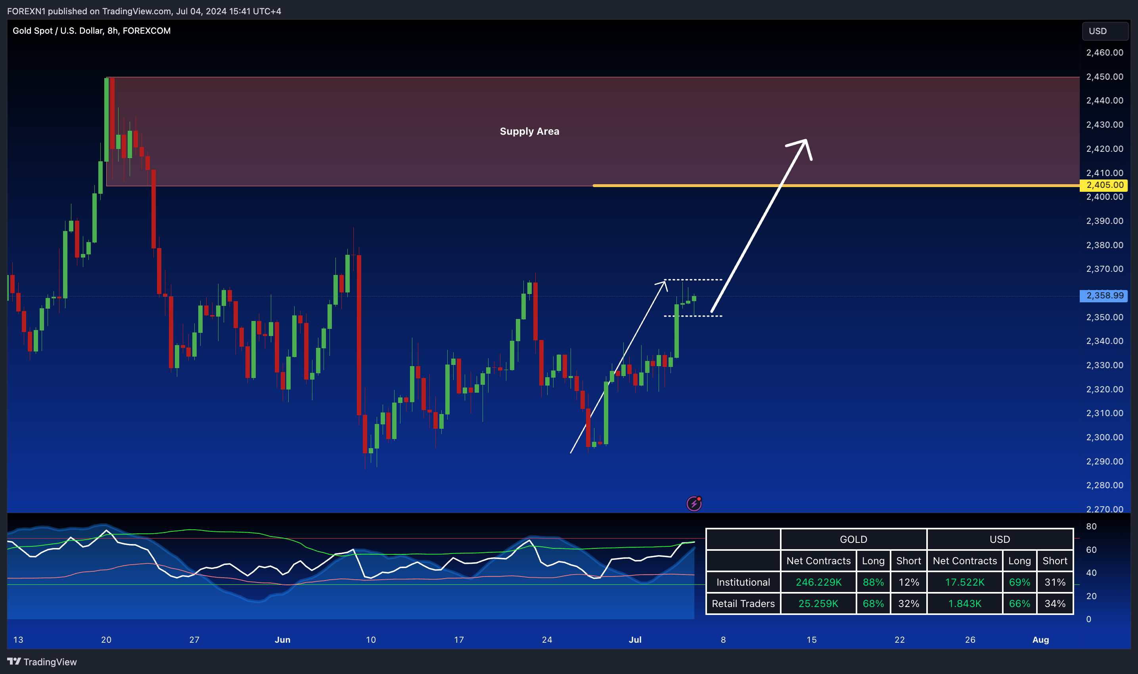This screenshot has height=674, width=1138.
Task: Click the 2,430.00 price axis label
Action: point(1104,124)
